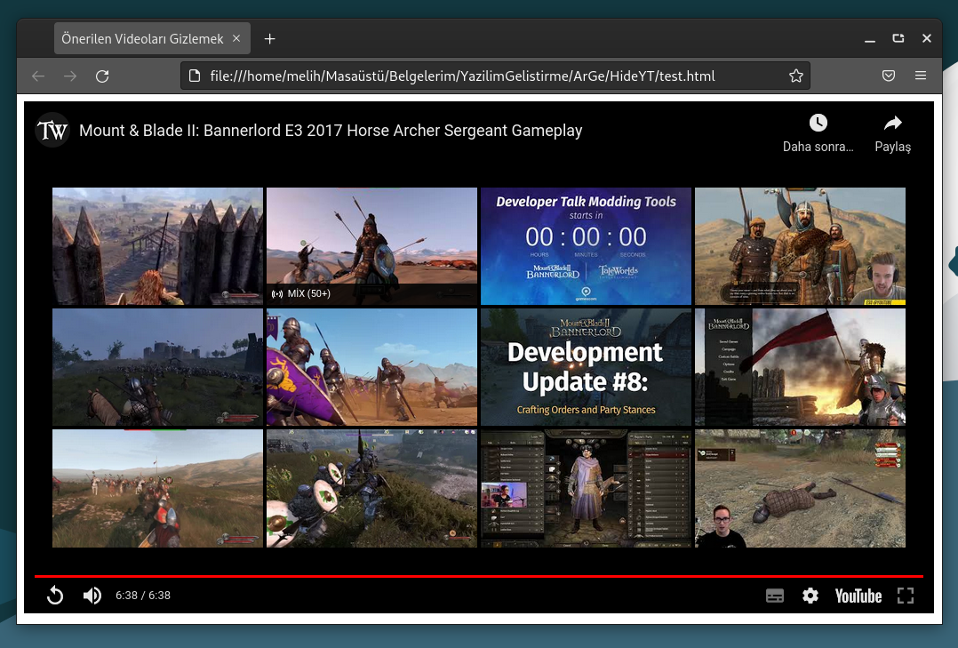Click the page document icon in address bar
Screen dimensions: 958x648
click(x=195, y=76)
